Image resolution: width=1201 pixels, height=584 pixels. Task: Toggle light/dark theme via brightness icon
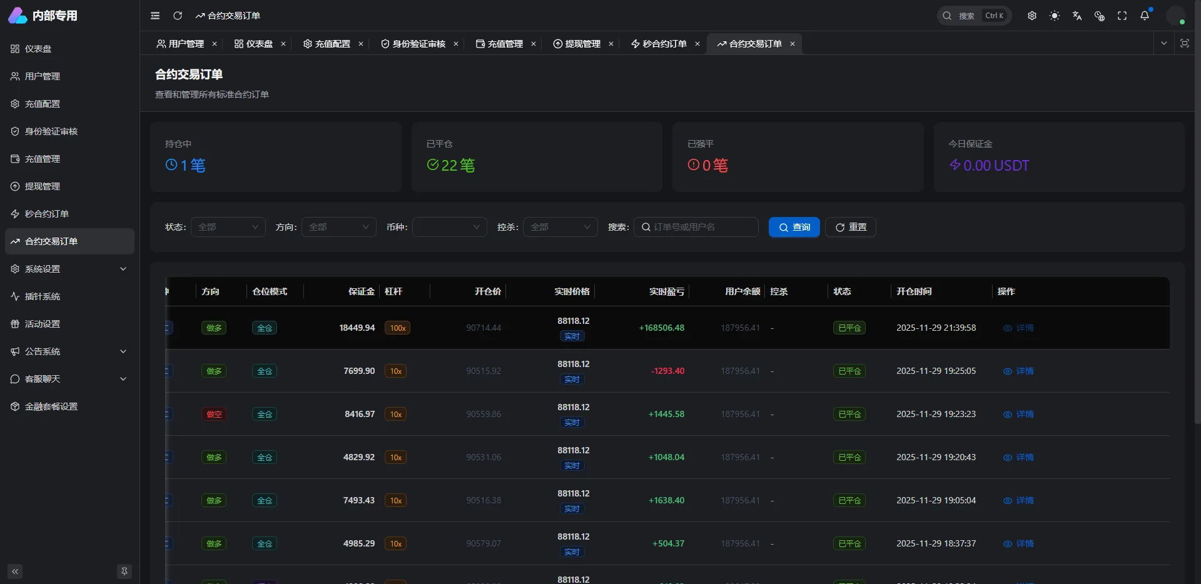(x=1055, y=16)
